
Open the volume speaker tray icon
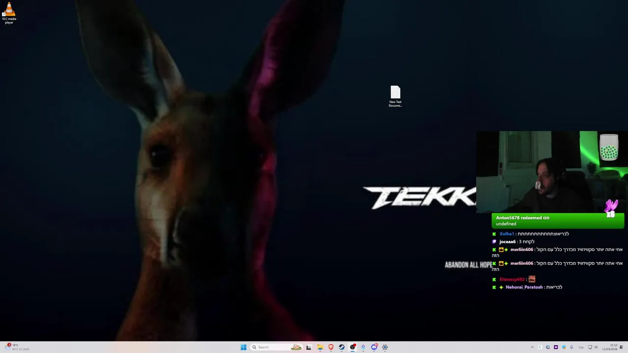point(596,347)
